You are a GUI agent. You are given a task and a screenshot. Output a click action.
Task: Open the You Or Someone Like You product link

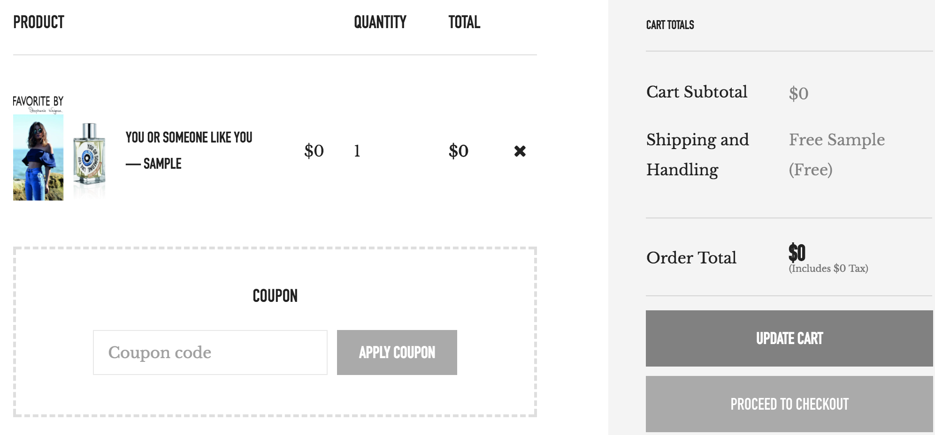(189, 137)
